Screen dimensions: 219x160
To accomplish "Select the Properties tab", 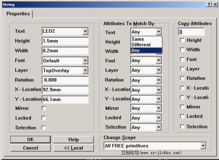I will point(18,14).
